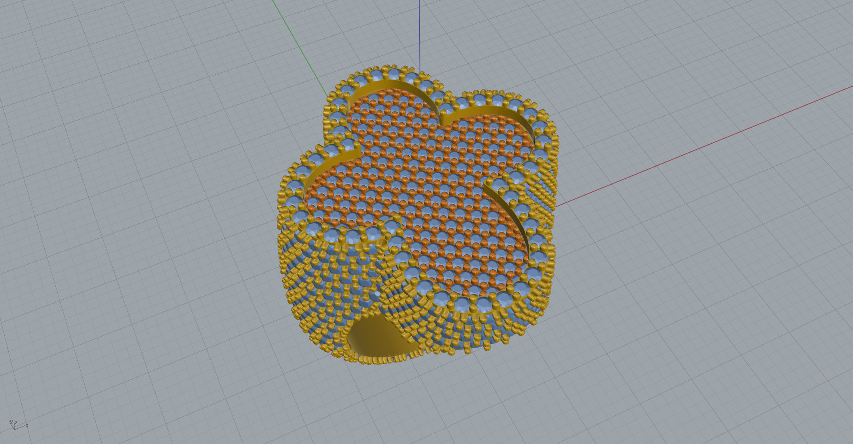
Task: Select the orange pavé gem field on top
Action: click(x=420, y=192)
